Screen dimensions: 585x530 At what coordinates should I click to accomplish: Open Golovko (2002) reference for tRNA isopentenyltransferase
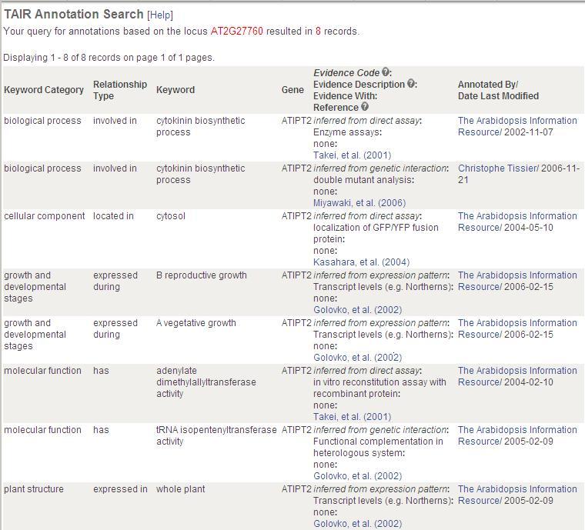[x=357, y=476]
